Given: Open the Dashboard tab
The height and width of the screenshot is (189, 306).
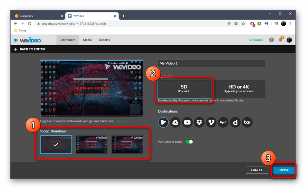Looking at the screenshot, I should (x=68, y=40).
